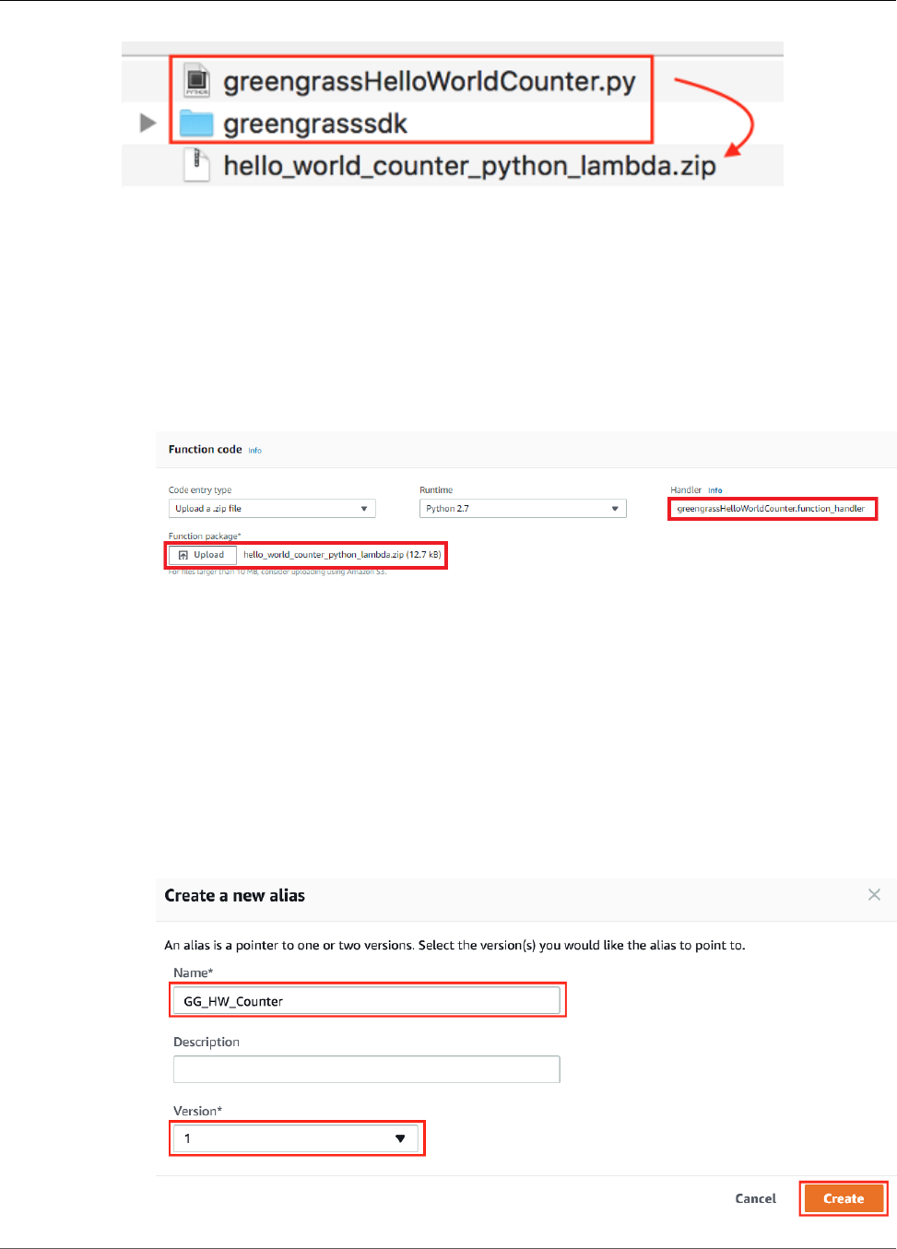This screenshot has height=1249, width=897.
Task: Cancel the new alias dialog
Action: [755, 1198]
